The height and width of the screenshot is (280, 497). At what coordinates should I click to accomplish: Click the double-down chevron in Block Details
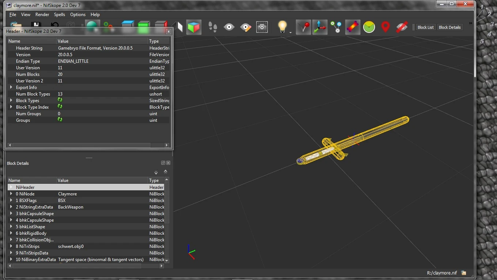tap(156, 172)
